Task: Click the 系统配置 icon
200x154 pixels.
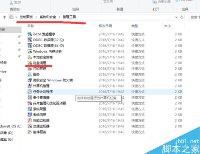Action: coord(30,109)
